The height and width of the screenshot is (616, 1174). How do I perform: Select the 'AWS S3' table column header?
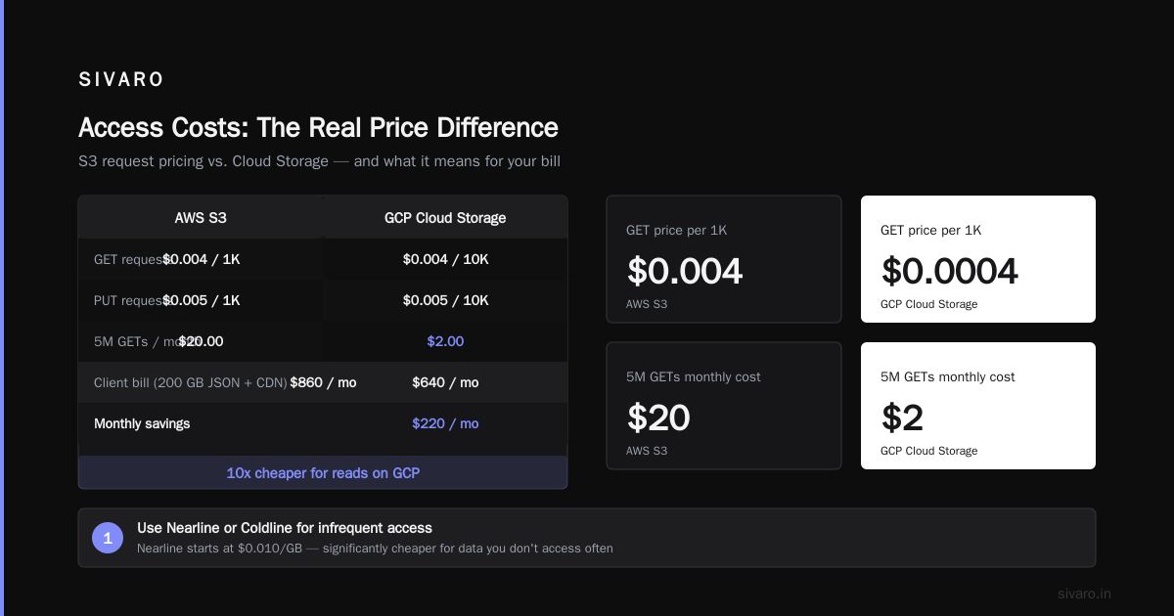[201, 218]
